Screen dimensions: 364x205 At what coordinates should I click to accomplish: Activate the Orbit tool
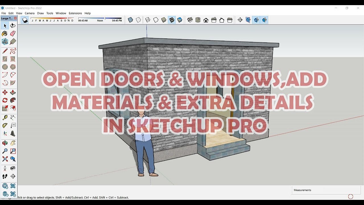coord(5,143)
